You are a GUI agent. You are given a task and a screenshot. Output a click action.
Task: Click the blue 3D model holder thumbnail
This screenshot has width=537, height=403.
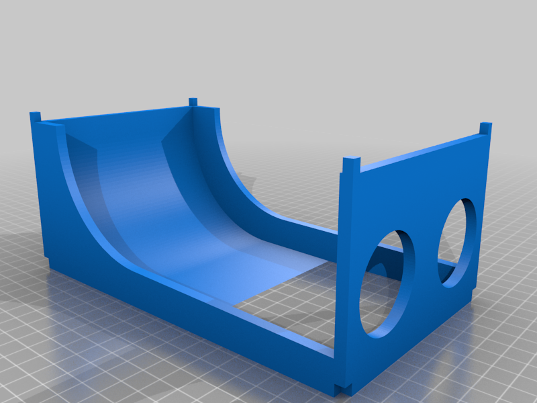[261, 247]
